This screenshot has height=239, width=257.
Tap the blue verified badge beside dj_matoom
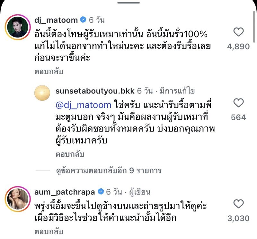pos(83,20)
